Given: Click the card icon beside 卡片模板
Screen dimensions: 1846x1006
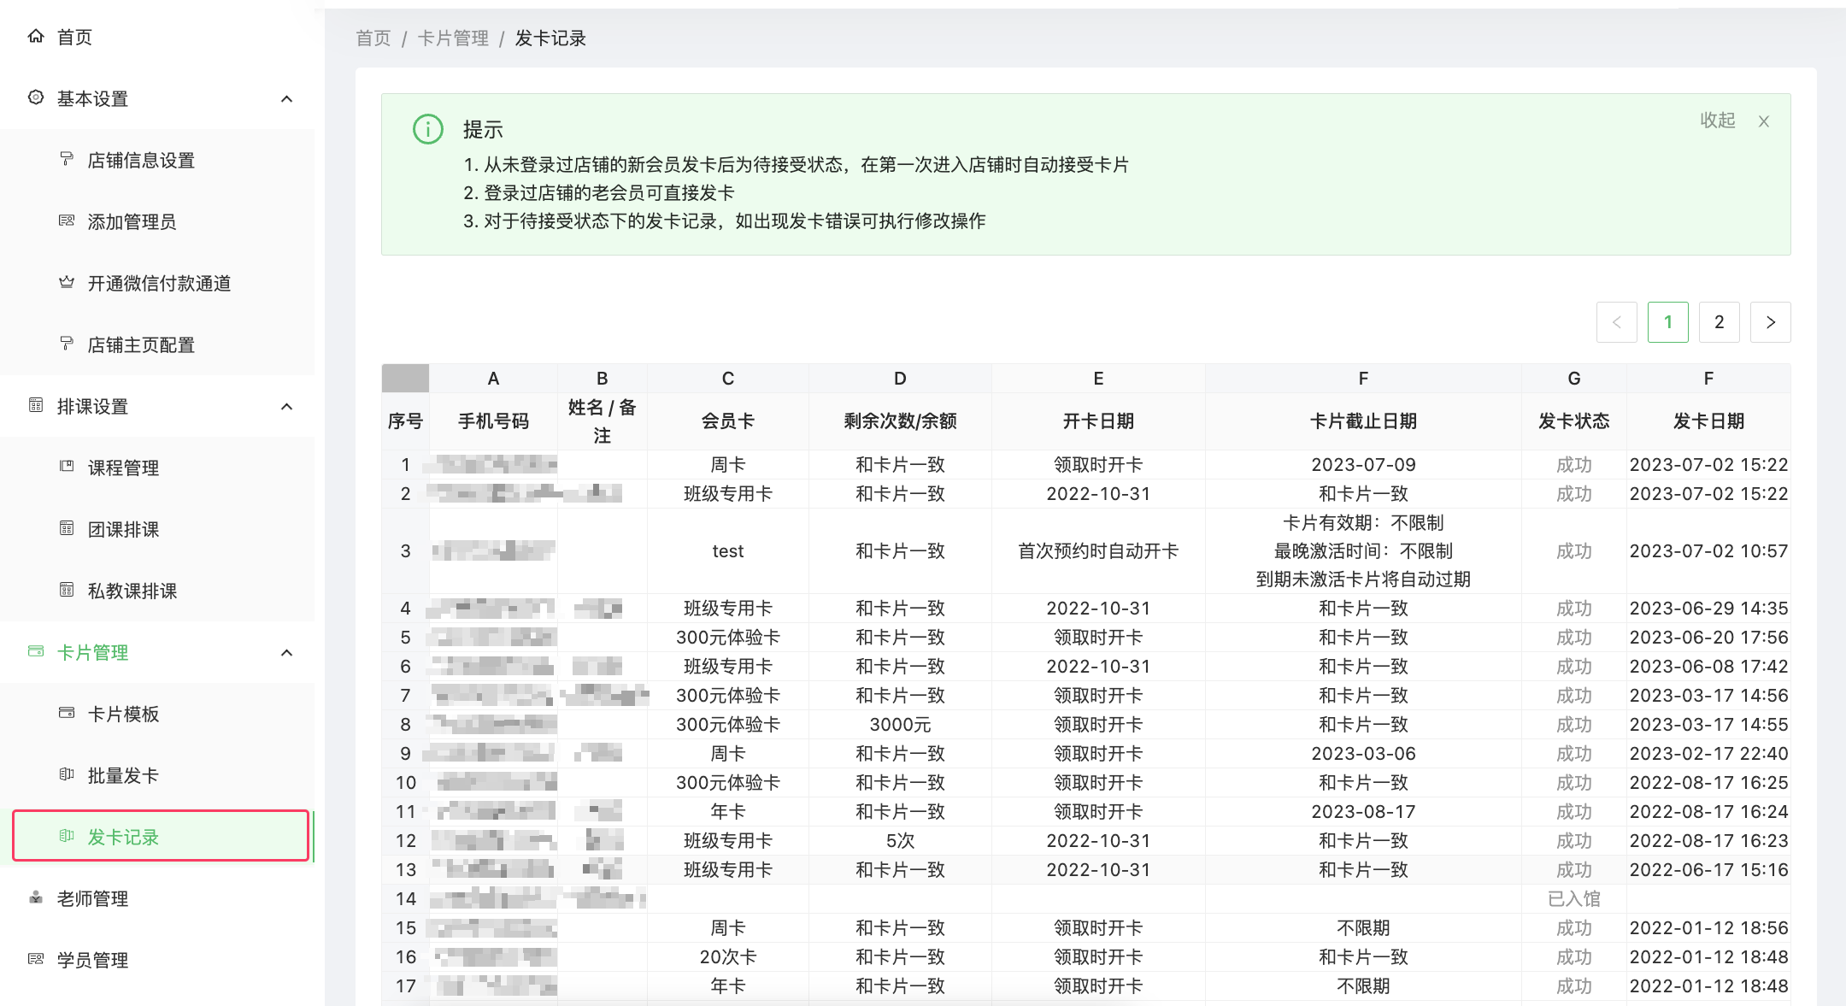Looking at the screenshot, I should 67,713.
